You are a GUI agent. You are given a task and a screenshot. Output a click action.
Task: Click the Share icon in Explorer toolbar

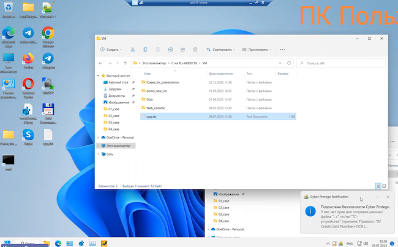tap(182, 50)
